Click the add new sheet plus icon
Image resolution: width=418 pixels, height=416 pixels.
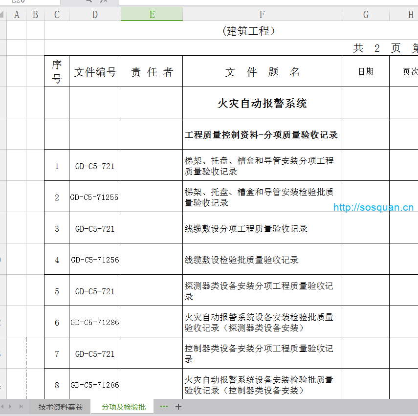pyautogui.click(x=178, y=407)
